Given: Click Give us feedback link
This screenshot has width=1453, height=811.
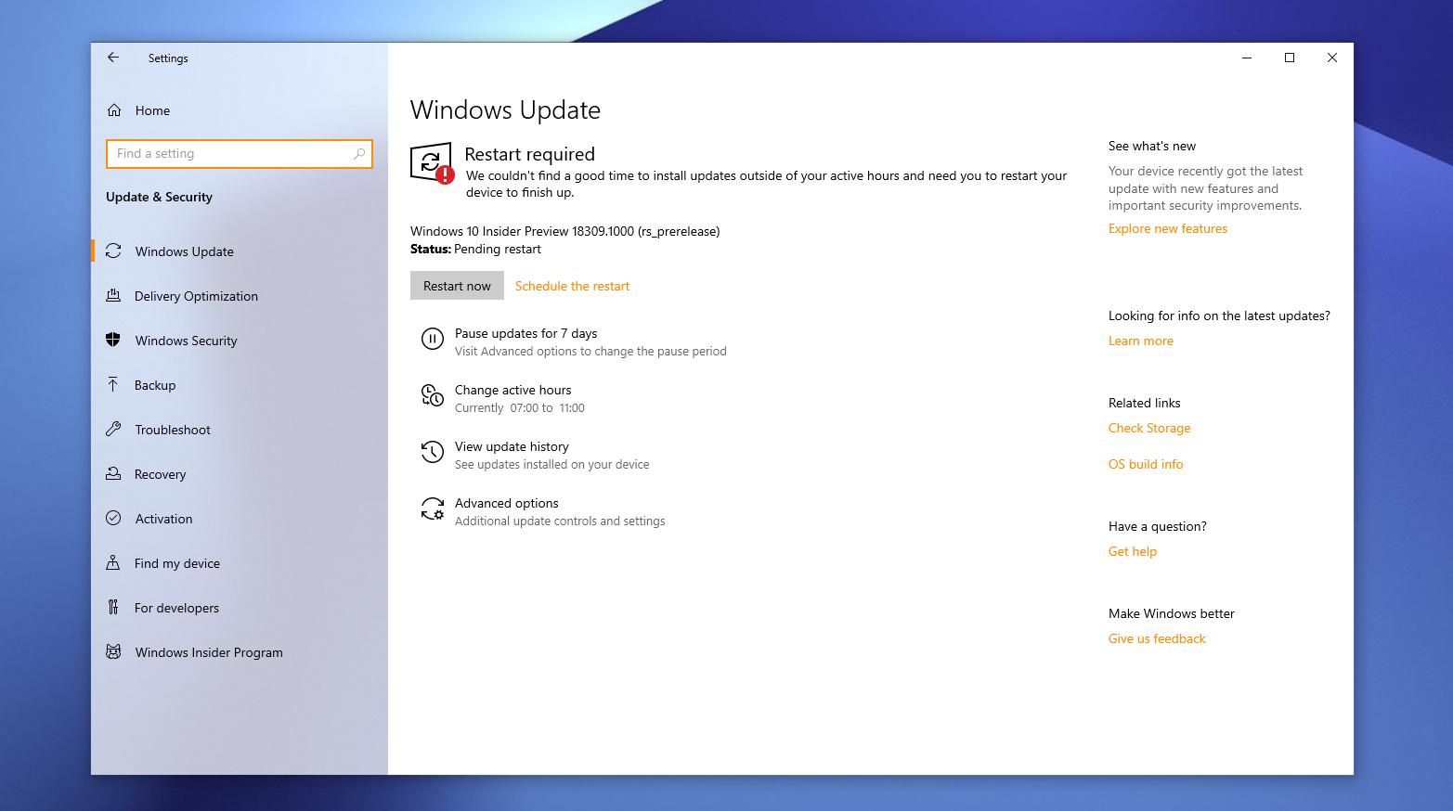Looking at the screenshot, I should pos(1157,638).
